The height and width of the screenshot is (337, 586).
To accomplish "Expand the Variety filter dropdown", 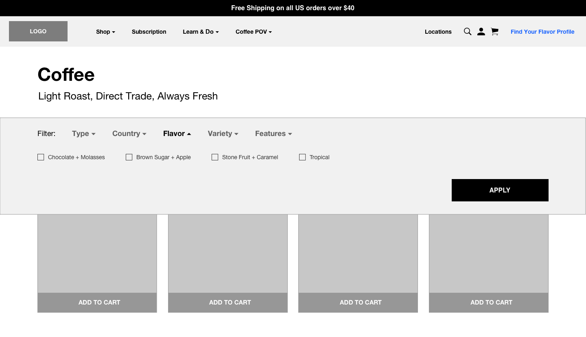I will click(x=223, y=134).
